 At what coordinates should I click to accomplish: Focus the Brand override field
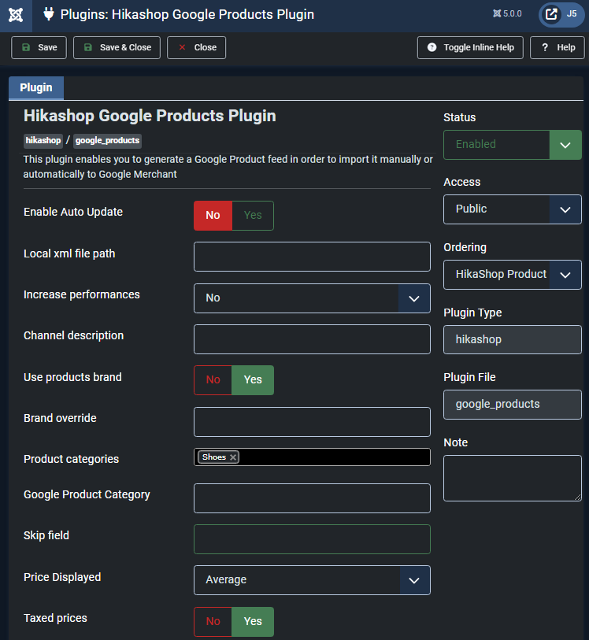pos(313,422)
